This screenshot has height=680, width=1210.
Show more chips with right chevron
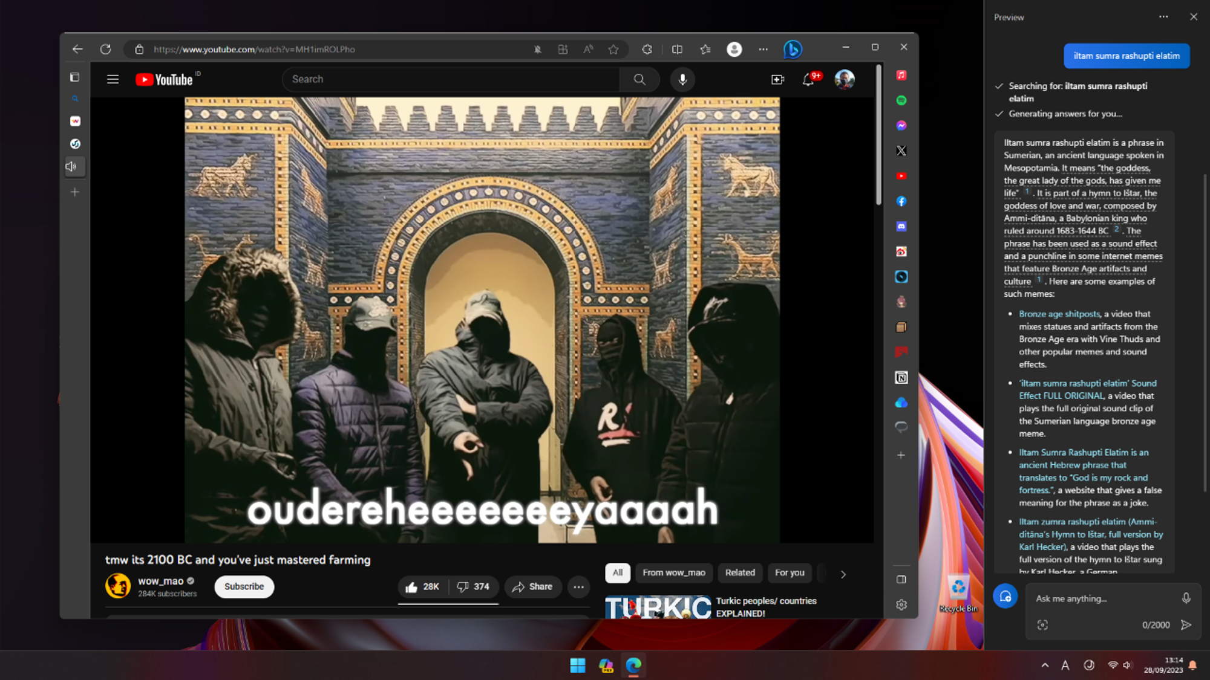(843, 574)
